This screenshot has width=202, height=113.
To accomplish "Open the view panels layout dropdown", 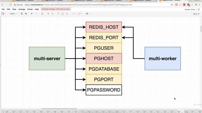I will coord(3,13).
